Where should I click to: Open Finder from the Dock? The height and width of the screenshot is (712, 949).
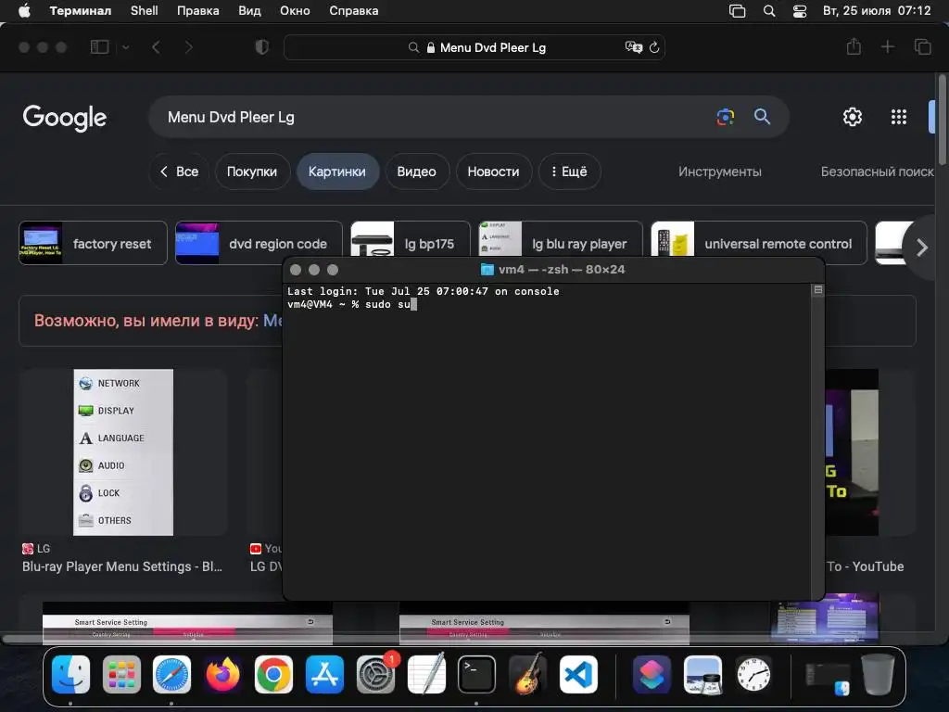click(70, 675)
